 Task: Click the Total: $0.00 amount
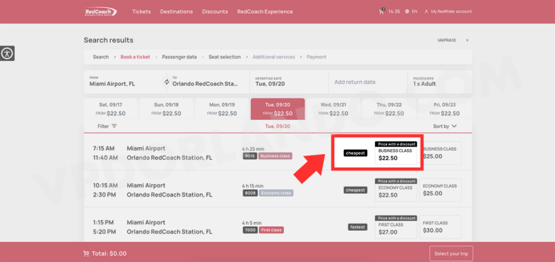[109, 253]
